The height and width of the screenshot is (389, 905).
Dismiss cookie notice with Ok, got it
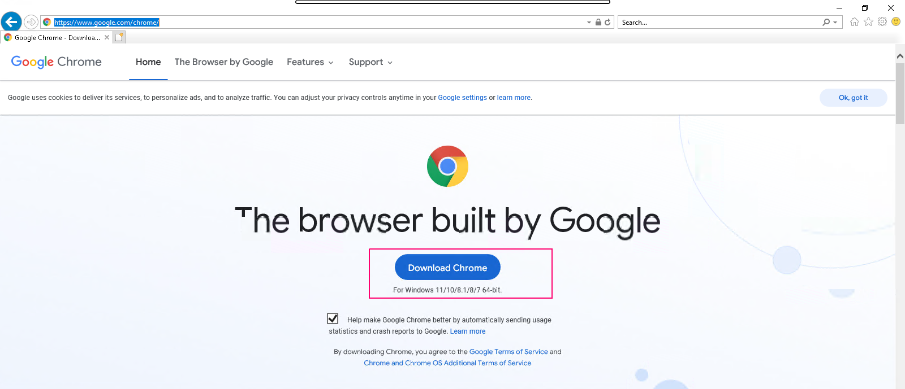(853, 98)
